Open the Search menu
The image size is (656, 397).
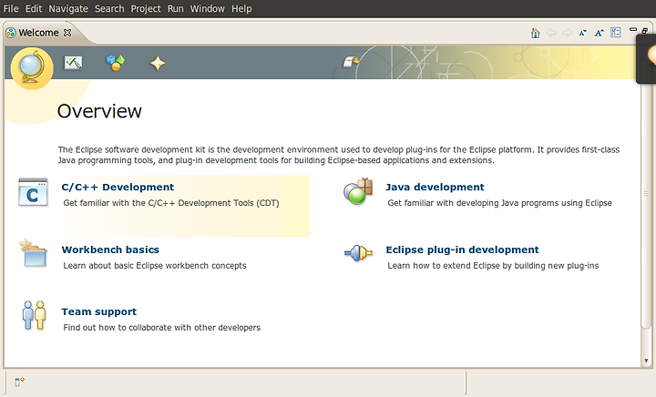[x=109, y=8]
